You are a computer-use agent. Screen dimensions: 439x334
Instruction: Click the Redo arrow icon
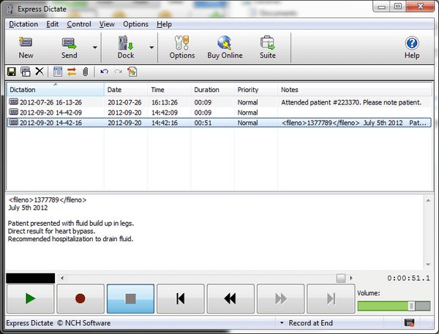[118, 72]
